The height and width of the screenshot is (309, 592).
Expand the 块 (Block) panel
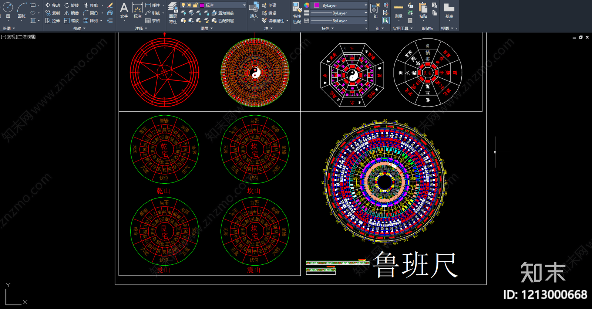(269, 28)
